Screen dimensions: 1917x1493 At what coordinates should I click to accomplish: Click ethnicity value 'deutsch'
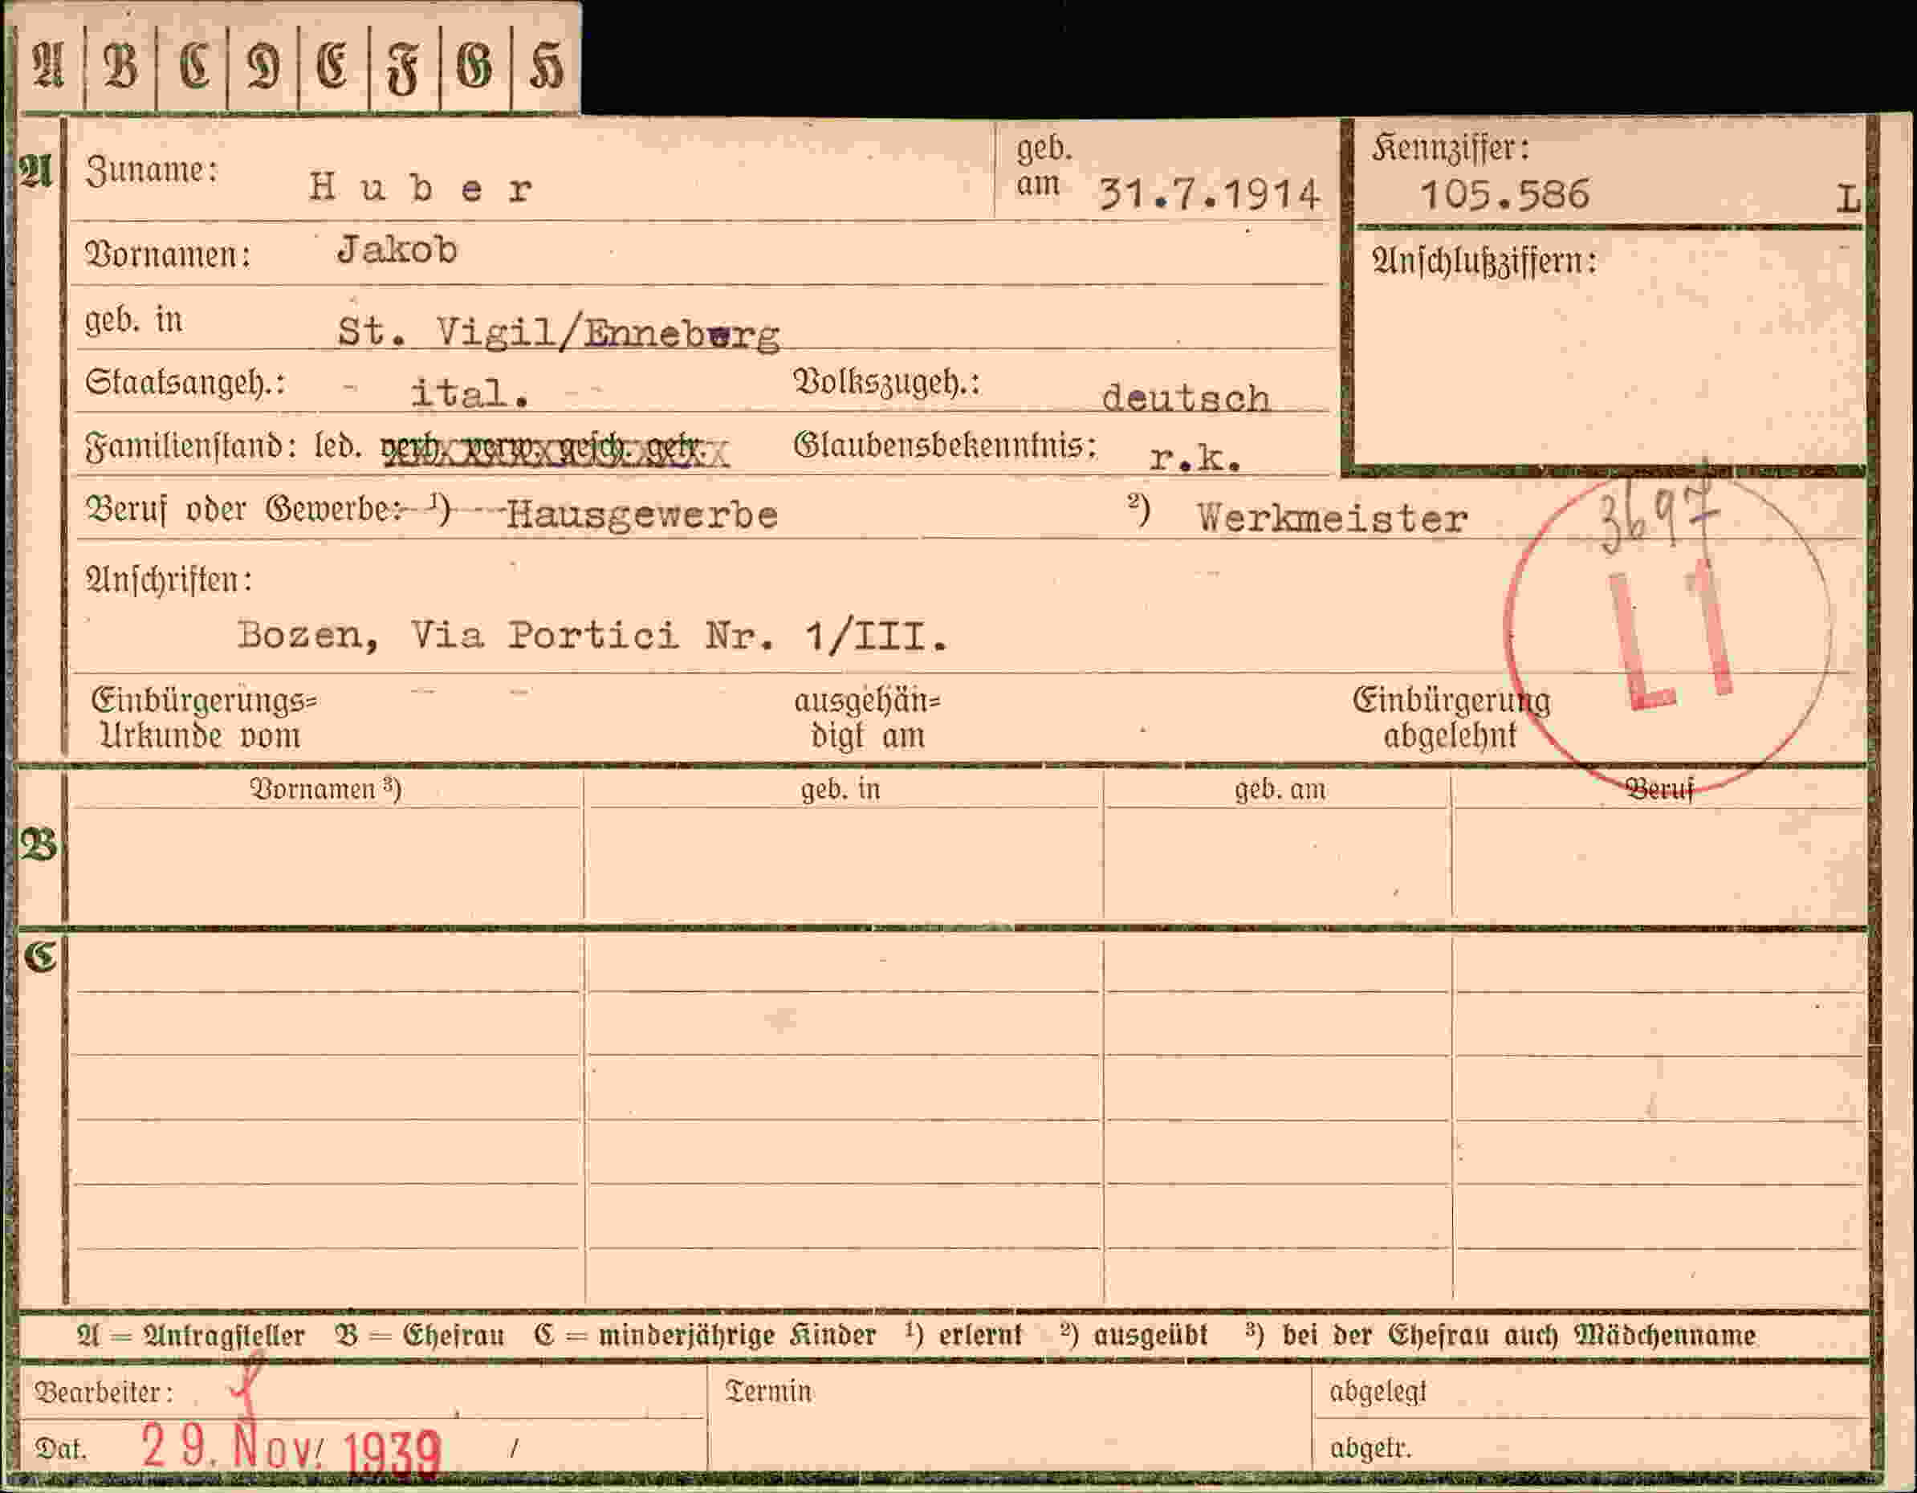point(1186,398)
